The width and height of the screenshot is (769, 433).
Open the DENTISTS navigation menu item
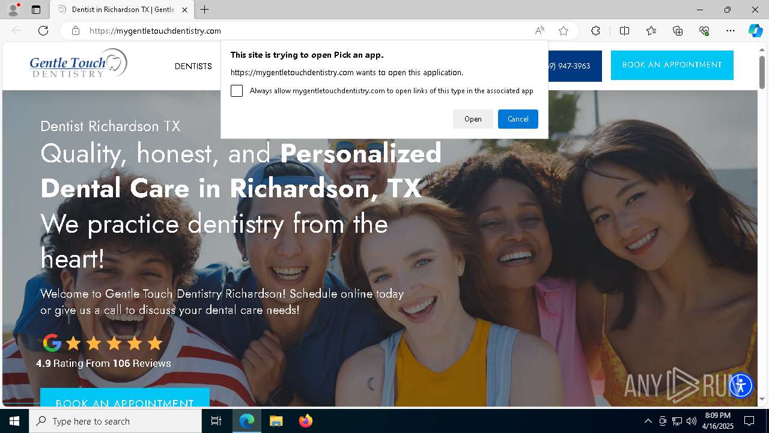point(193,66)
